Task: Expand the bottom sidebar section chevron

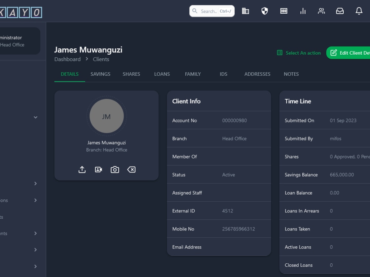Action: [x=36, y=266]
